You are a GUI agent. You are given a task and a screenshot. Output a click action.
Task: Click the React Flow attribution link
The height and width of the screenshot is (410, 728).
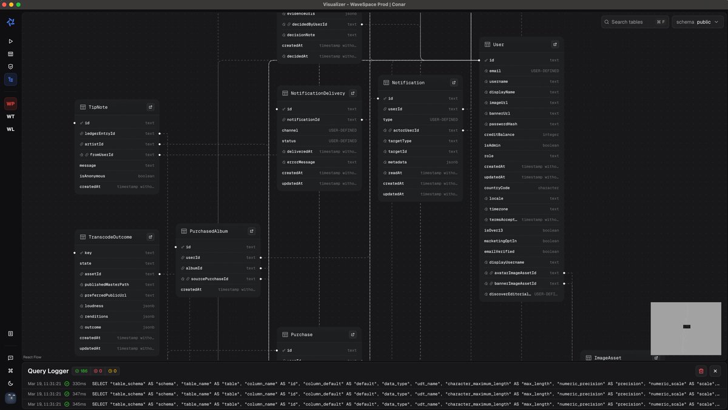coord(32,357)
